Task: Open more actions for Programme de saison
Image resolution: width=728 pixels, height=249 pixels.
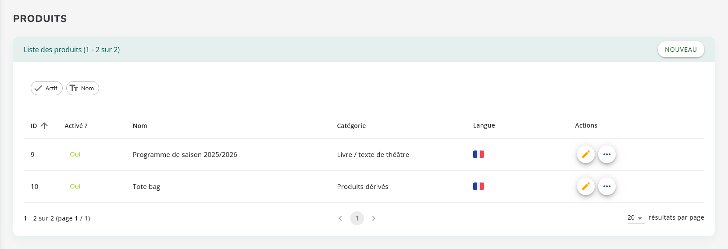Action: coord(607,154)
